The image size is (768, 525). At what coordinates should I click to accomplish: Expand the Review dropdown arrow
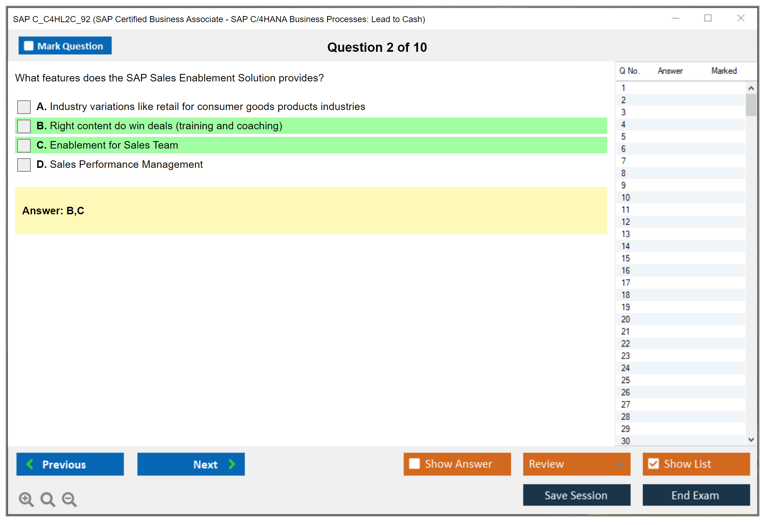620,464
